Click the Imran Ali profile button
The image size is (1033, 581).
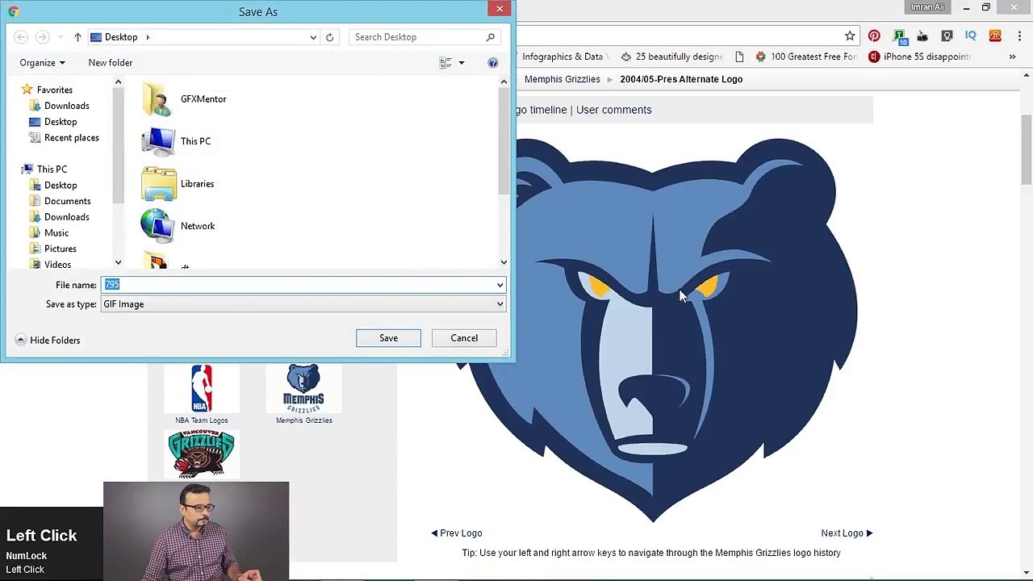[x=927, y=8]
